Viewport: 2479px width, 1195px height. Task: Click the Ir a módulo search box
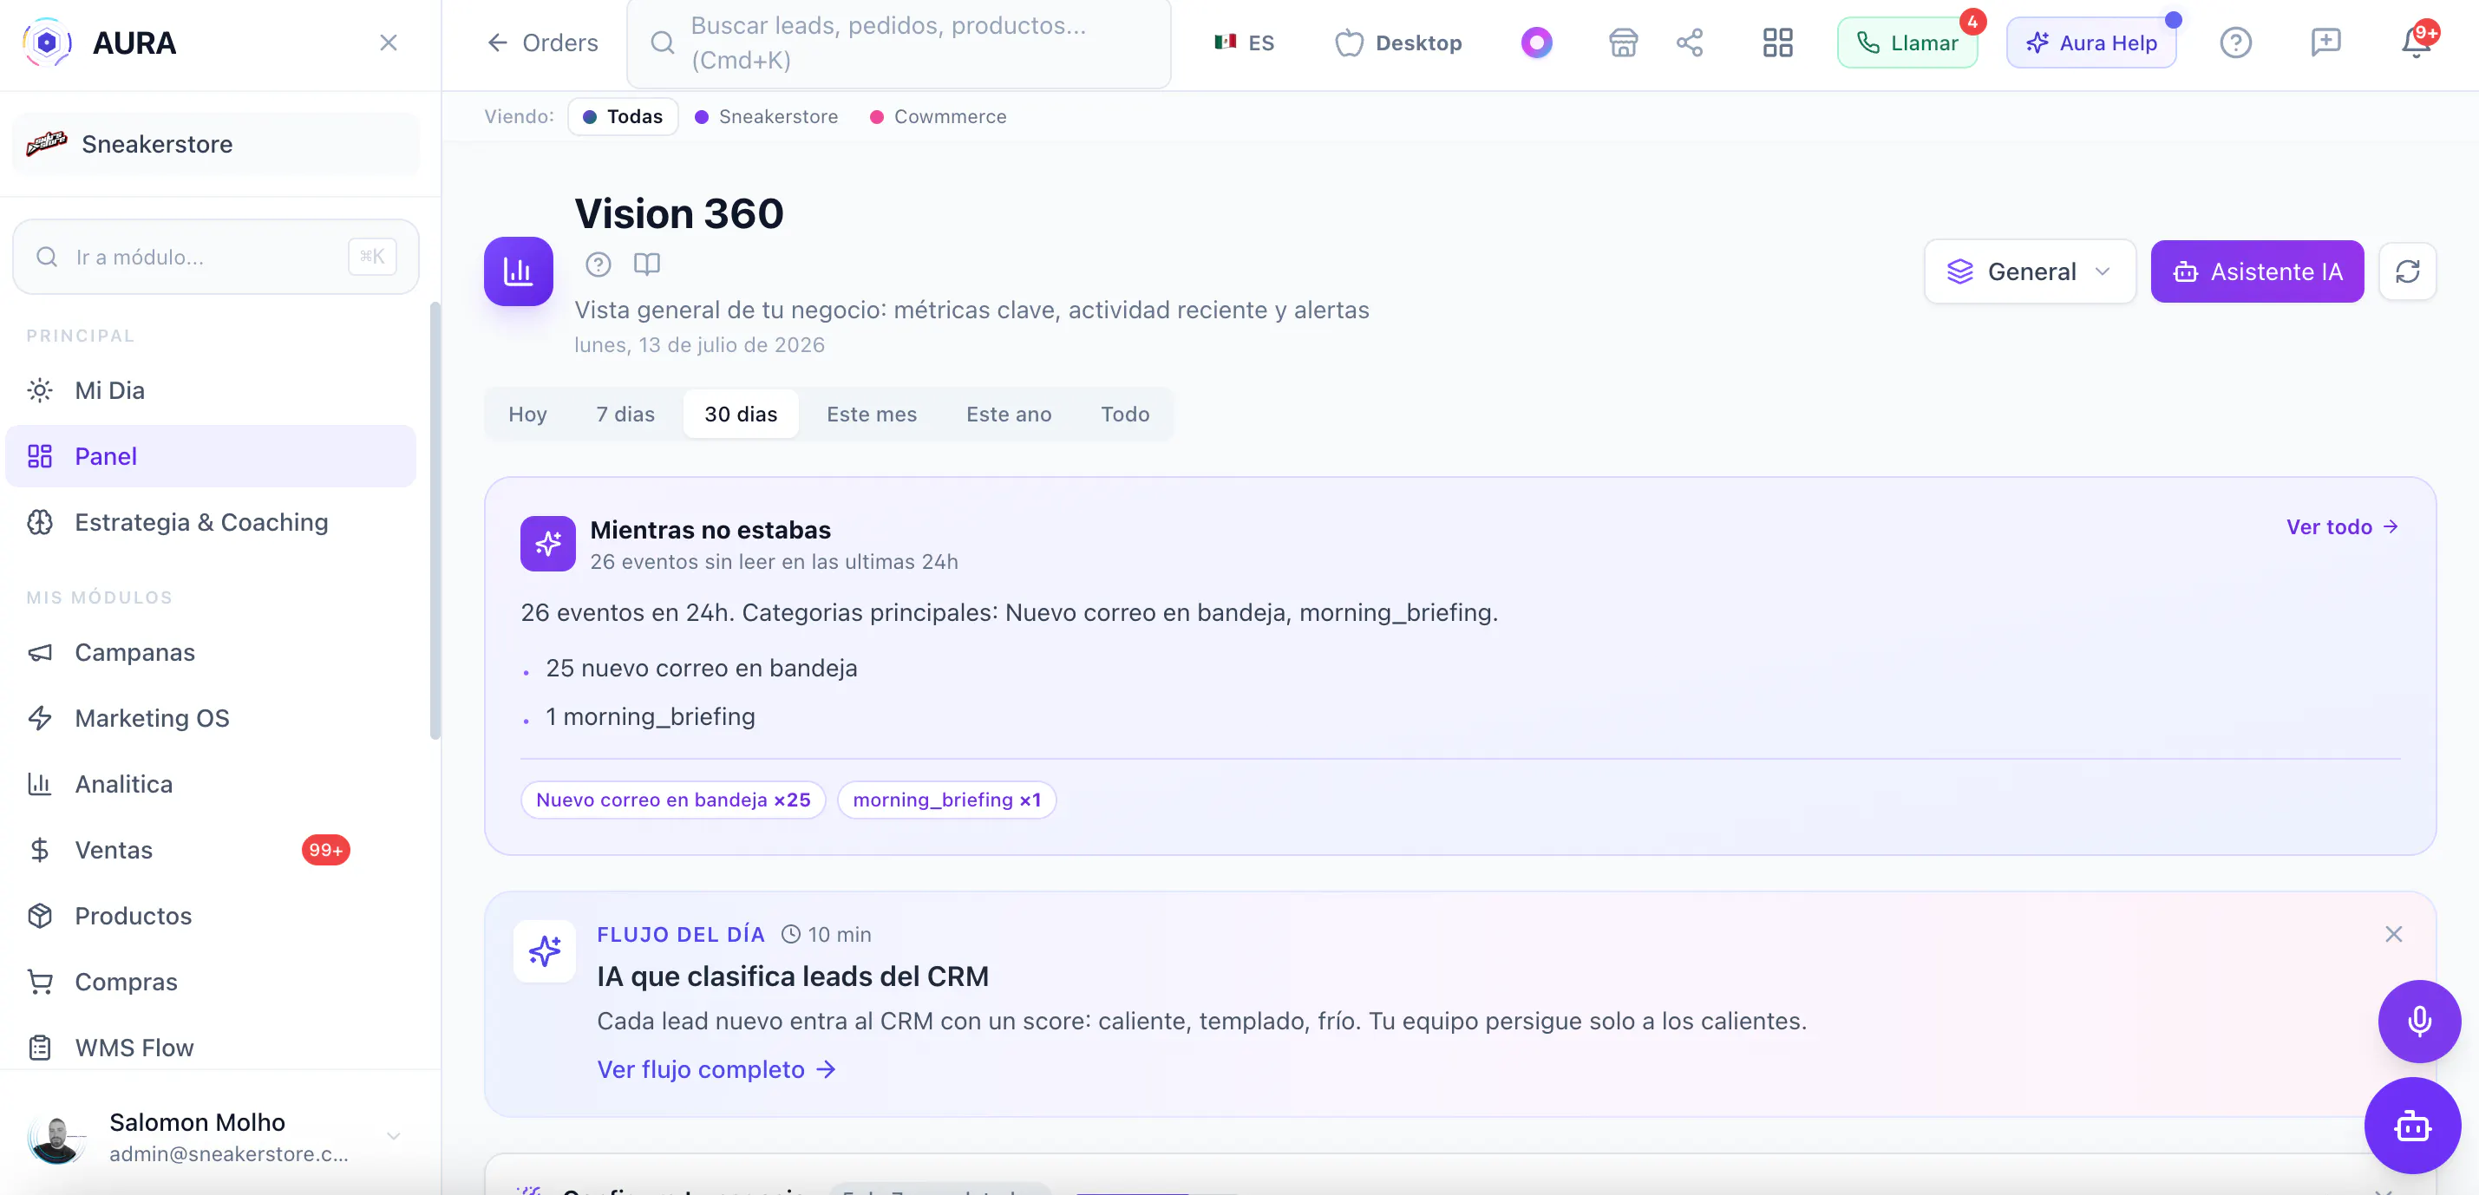coord(216,257)
